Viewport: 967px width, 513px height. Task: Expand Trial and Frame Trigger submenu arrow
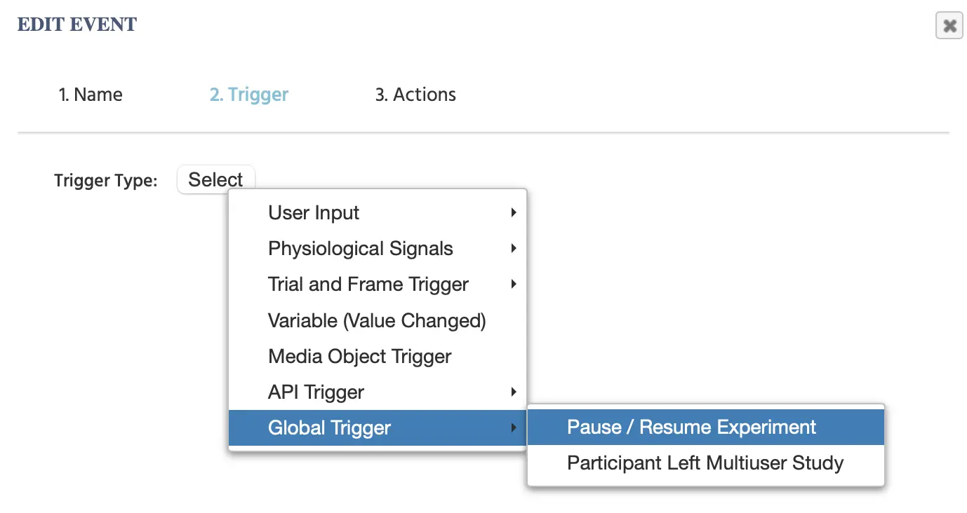[514, 285]
